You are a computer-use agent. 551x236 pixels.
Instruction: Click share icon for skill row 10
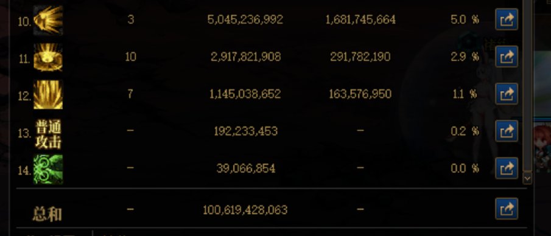pyautogui.click(x=507, y=19)
